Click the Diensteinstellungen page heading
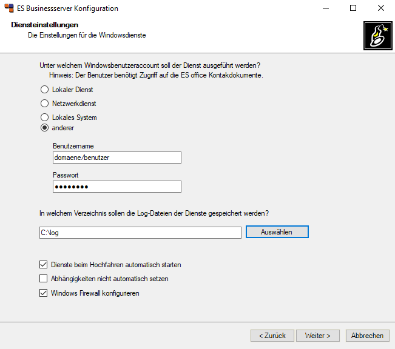The image size is (395, 349). [x=45, y=25]
